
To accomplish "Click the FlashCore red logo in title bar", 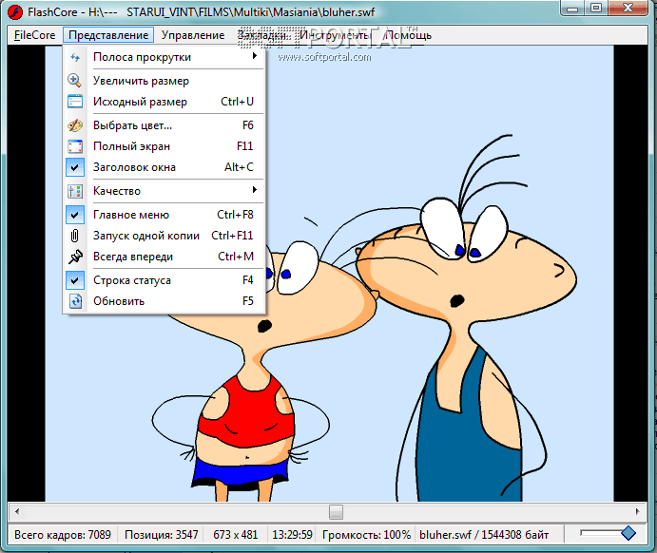I will 15,12.
